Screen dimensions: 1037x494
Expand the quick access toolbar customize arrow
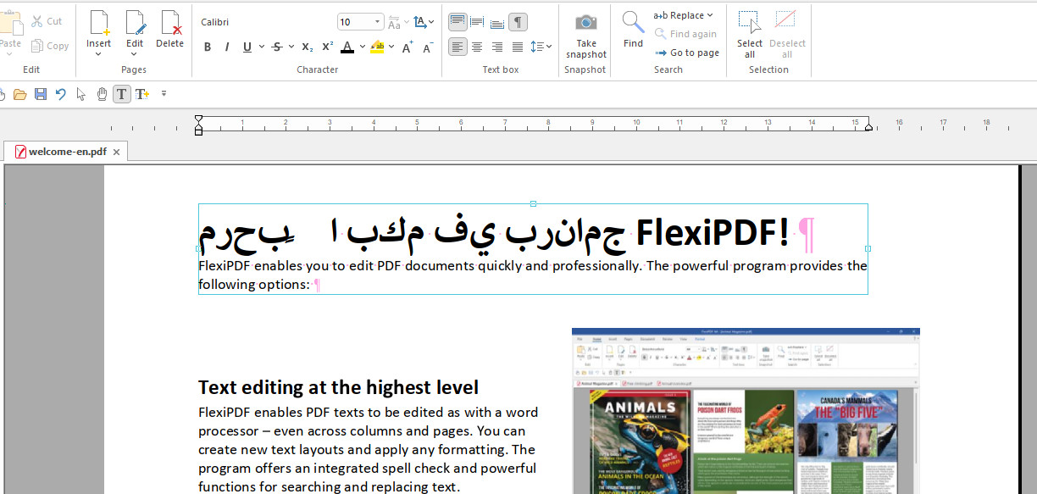coord(164,94)
